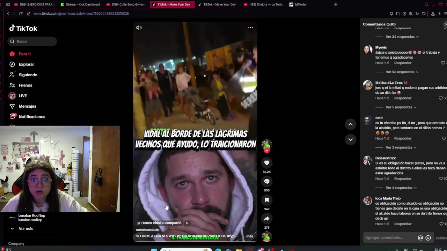Share the video with the arrow icon
This screenshot has height=251, width=447.
[267, 219]
